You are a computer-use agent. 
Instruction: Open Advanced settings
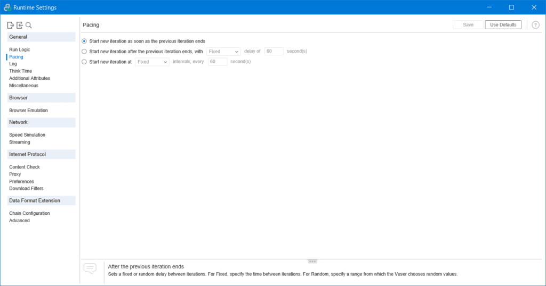click(x=20, y=221)
